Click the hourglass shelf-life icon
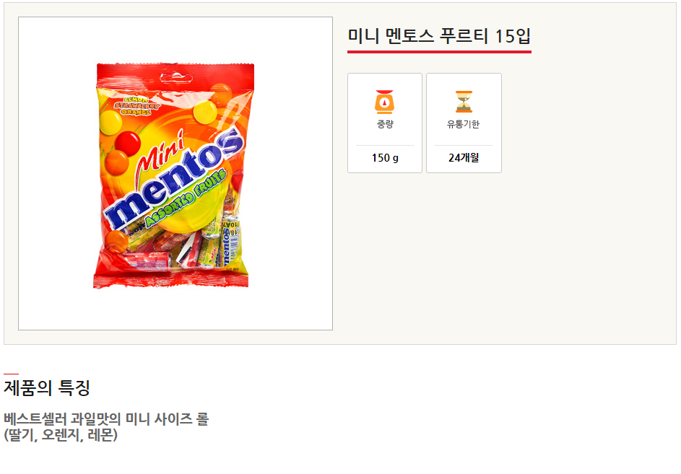Screen dimensions: 681x474 [464, 102]
